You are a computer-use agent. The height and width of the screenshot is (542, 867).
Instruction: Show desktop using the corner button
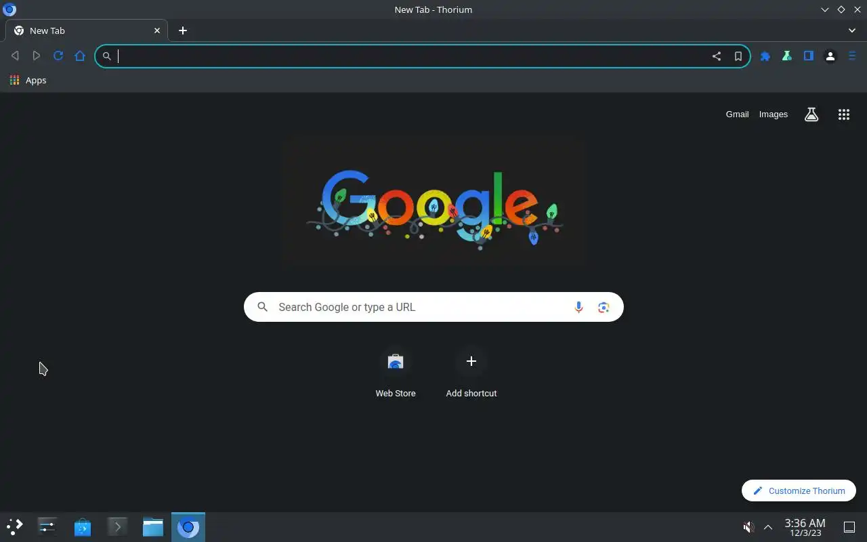pyautogui.click(x=849, y=527)
